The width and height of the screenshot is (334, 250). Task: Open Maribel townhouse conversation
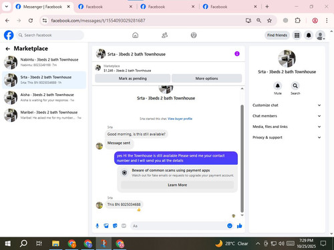click(x=44, y=115)
